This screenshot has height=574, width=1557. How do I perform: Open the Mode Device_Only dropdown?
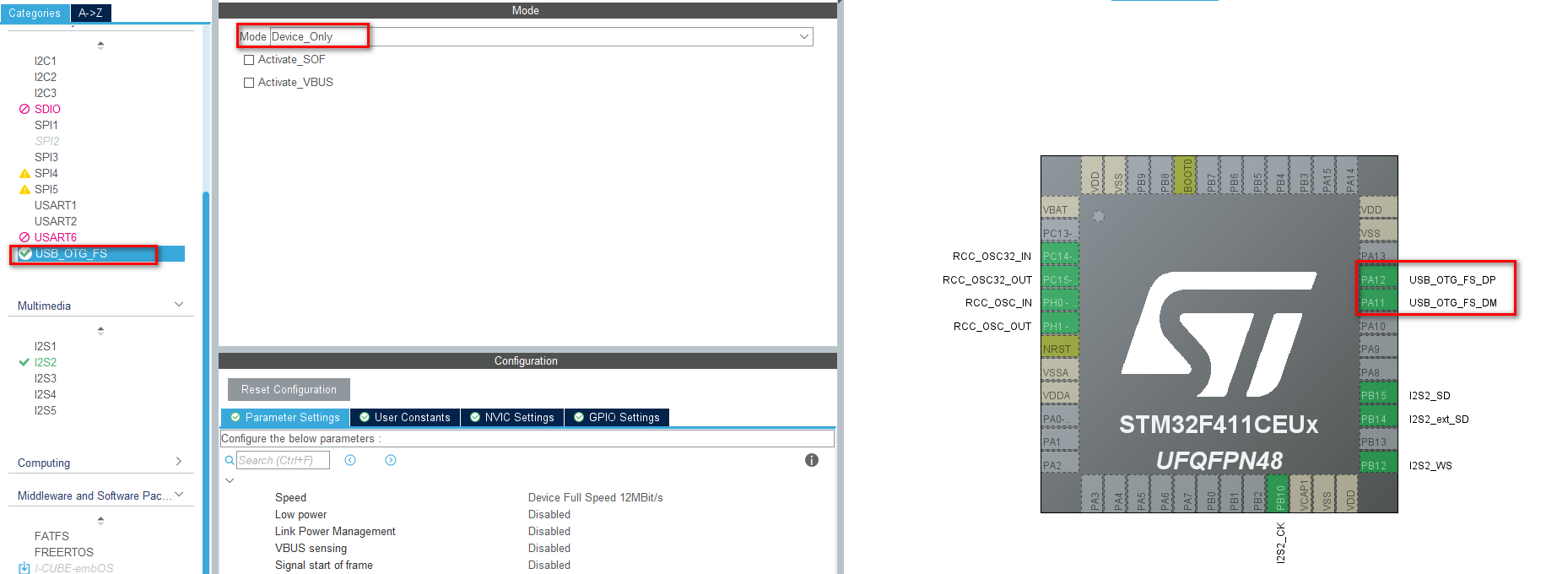(541, 36)
